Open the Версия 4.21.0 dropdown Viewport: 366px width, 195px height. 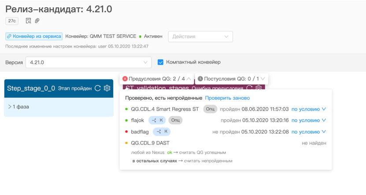89,62
